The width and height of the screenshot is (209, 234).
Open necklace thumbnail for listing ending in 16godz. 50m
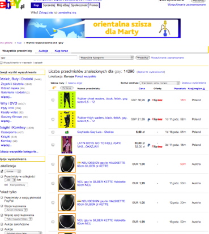coord(67,222)
